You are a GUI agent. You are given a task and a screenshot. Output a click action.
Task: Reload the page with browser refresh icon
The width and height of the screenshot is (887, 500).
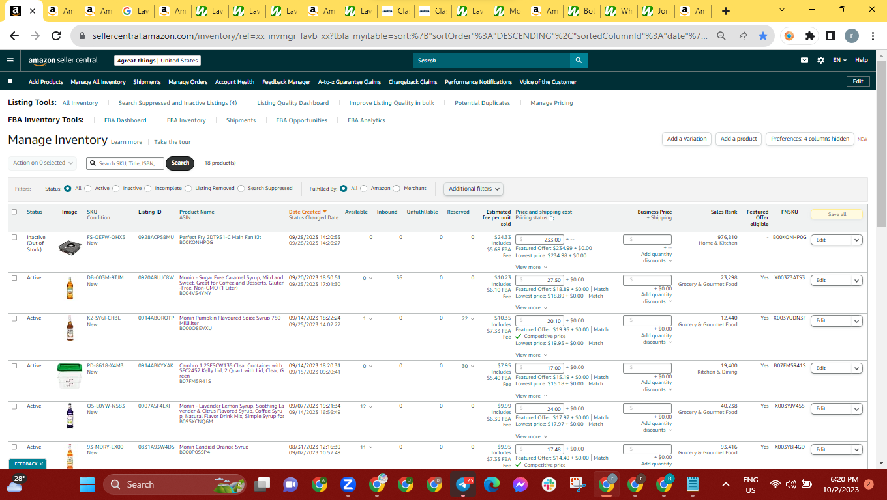[x=56, y=36]
